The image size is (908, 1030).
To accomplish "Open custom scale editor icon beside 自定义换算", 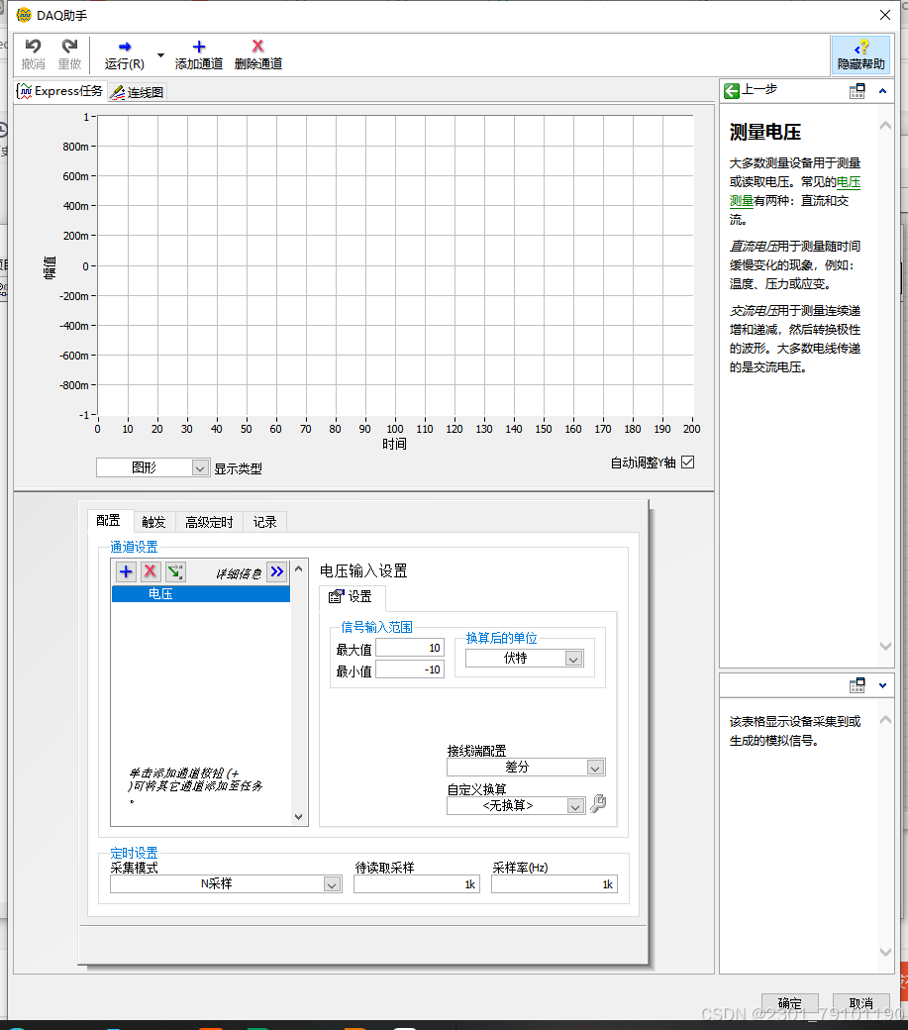I will [598, 804].
